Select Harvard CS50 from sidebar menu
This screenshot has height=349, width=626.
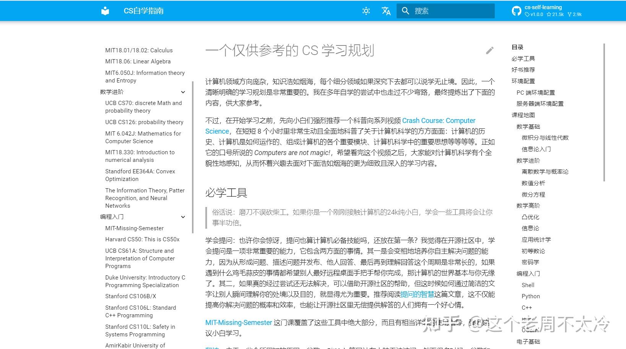point(142,239)
